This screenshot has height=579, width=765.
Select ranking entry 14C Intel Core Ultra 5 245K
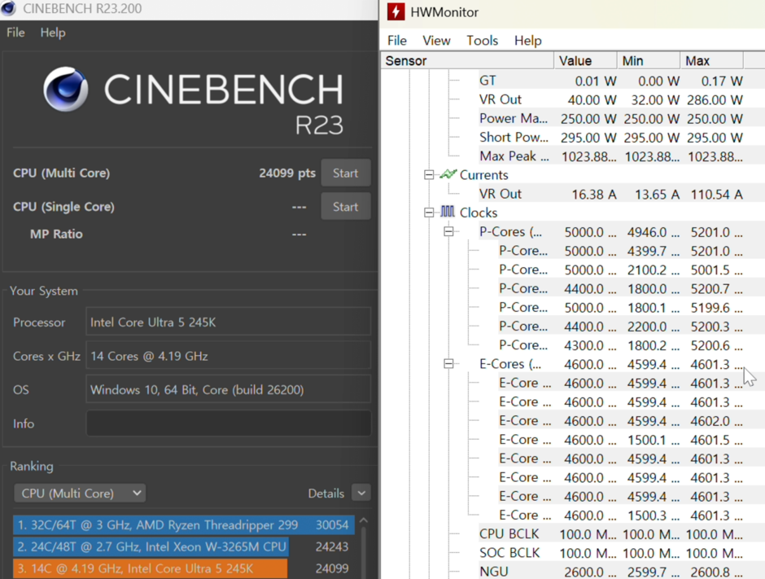[183, 568]
